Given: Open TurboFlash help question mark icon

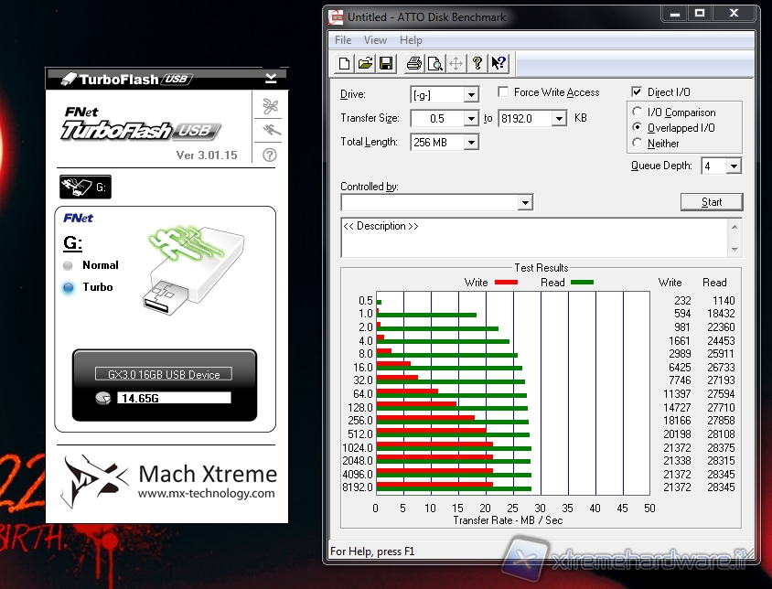Looking at the screenshot, I should (x=270, y=155).
